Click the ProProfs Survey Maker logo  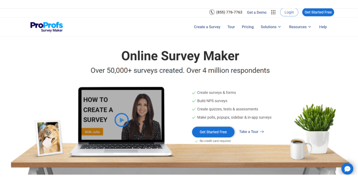pos(47,27)
